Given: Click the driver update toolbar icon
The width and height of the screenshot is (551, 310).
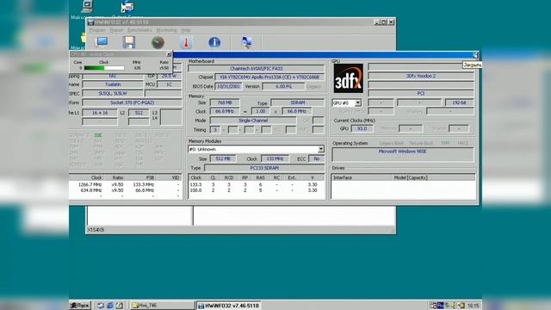Looking at the screenshot, I should pyautogui.click(x=246, y=42).
